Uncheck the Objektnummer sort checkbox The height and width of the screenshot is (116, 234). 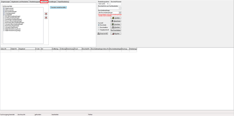(4, 9)
